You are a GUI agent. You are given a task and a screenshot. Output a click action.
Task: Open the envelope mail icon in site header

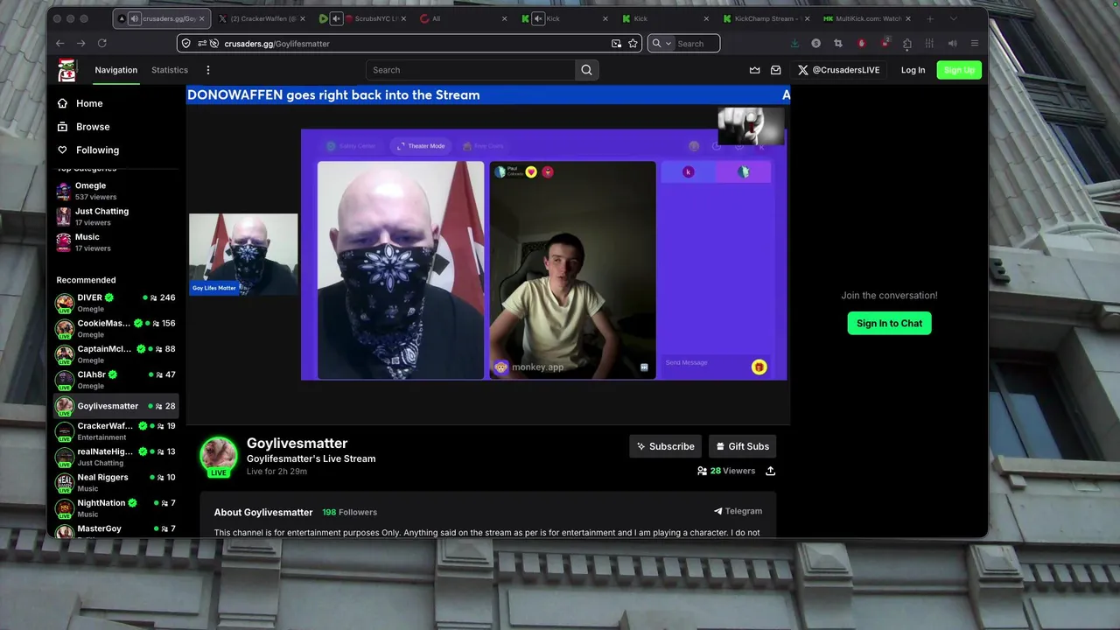coord(775,70)
